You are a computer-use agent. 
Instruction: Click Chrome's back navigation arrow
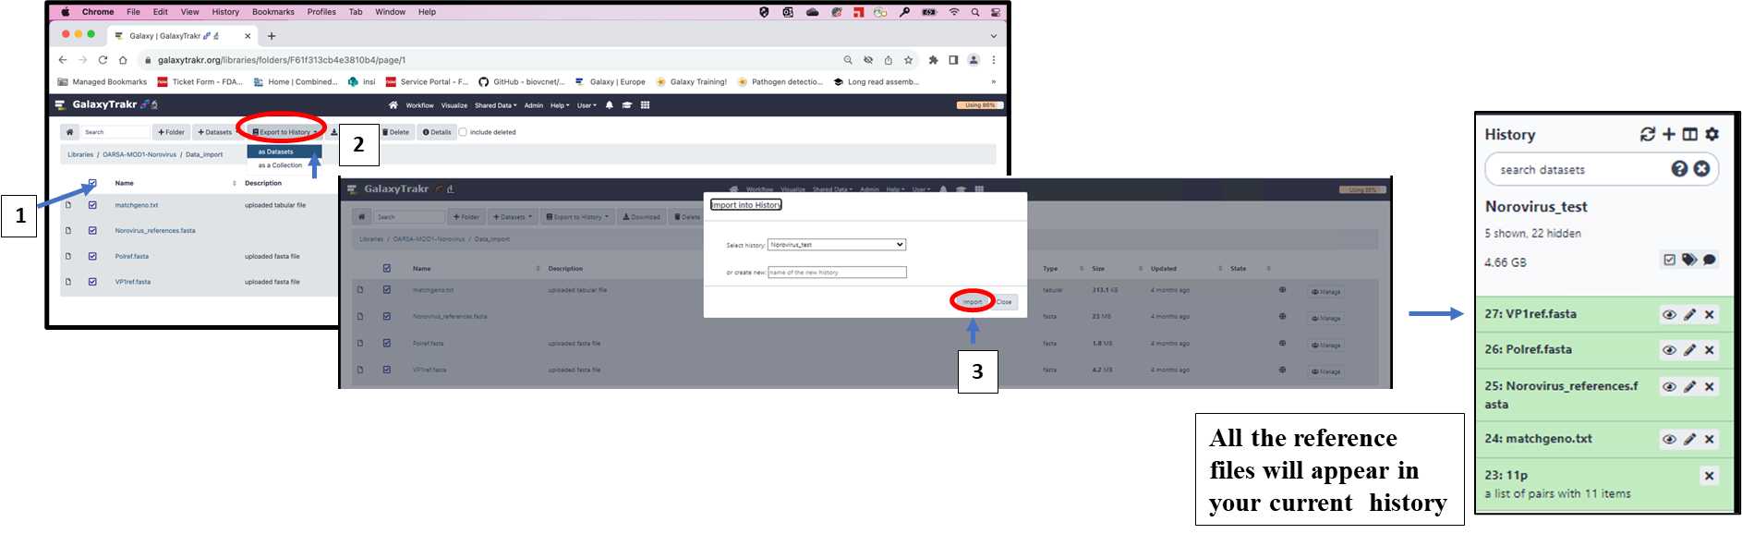63,60
